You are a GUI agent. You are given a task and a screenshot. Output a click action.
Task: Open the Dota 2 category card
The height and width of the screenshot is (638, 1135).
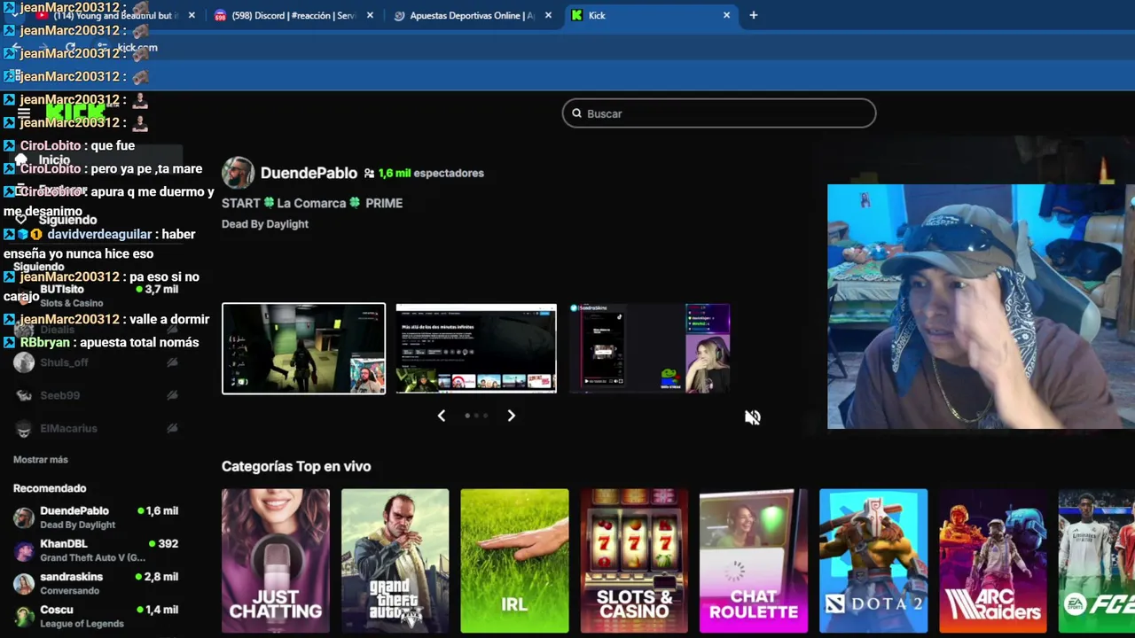coord(873,561)
